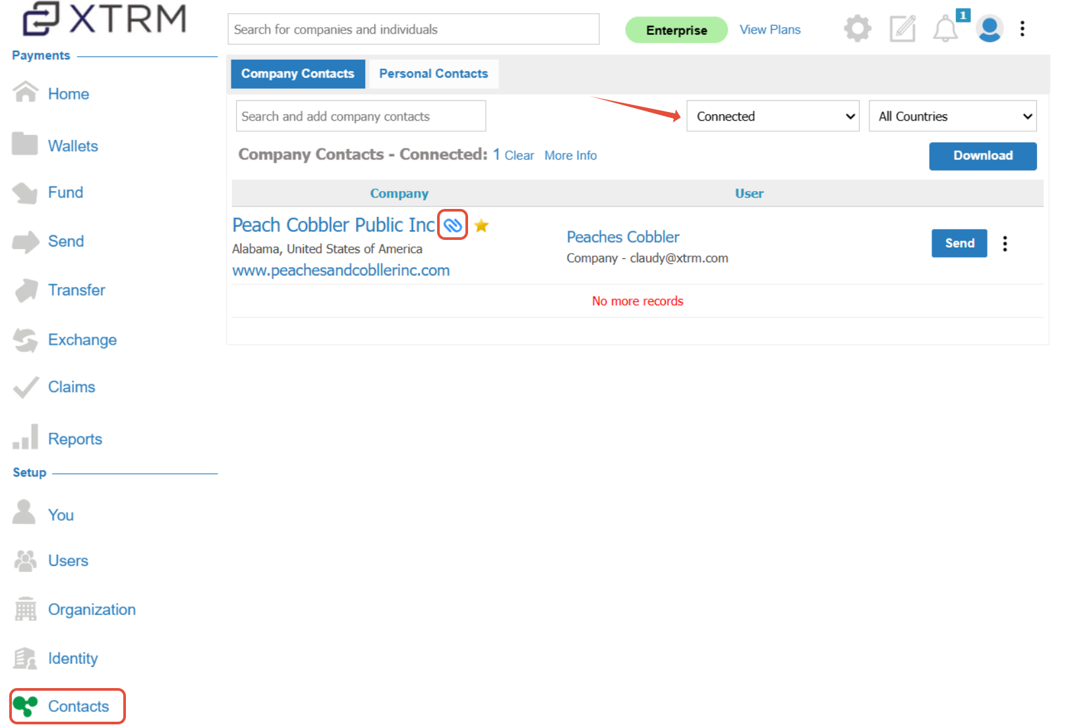This screenshot has height=725, width=1066.
Task: Click the Exchange arrows icon
Action: pos(25,340)
